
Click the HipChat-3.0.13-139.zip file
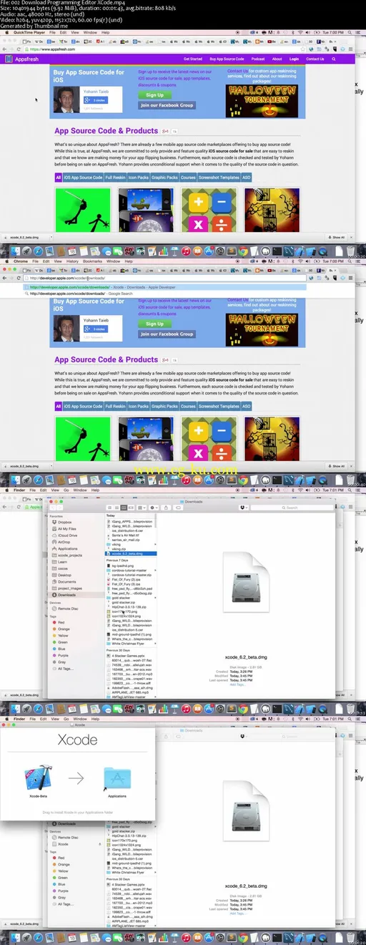pos(130,608)
